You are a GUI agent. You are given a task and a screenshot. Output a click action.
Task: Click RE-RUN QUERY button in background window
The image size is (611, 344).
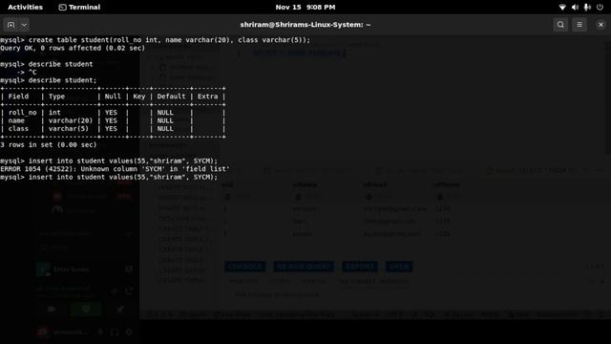[304, 267]
